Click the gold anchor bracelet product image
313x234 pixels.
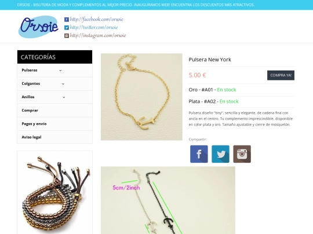[x=141, y=96]
